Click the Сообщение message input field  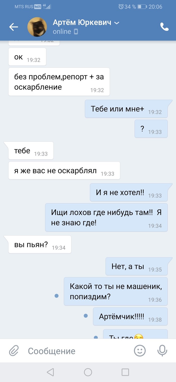pyautogui.click(x=78, y=351)
